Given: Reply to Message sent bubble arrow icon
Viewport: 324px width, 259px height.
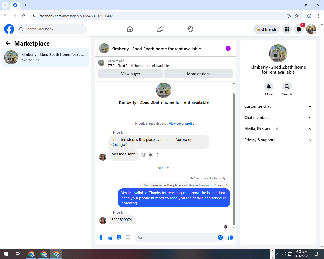Looking at the screenshot, I should tap(151, 155).
